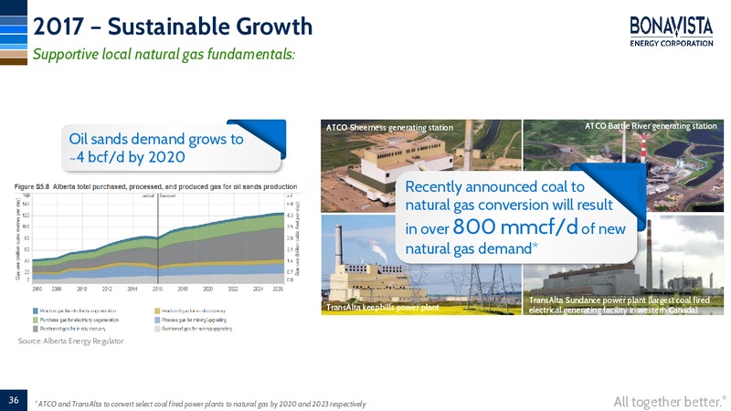Click 'TransAlta keephills power plant' caption
This screenshot has height=411, width=731.
tap(382, 308)
